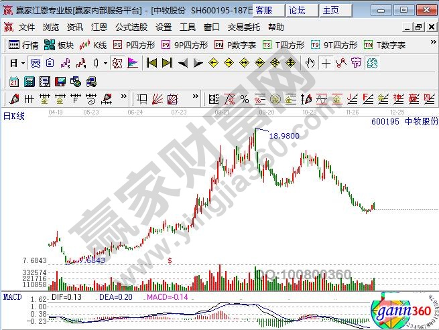Click the percent sign tool icon
The height and width of the screenshot is (330, 439).
tap(245, 98)
